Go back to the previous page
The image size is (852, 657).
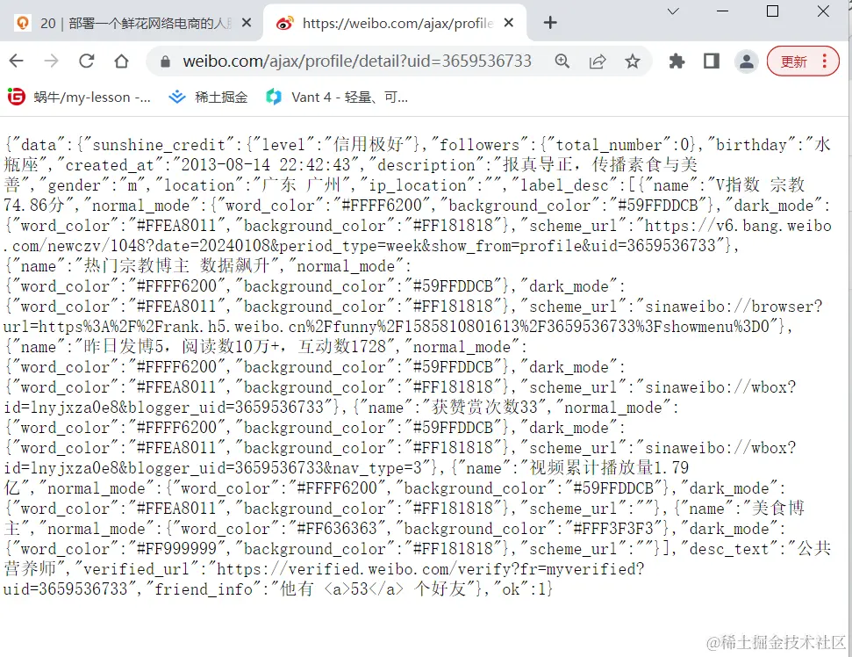17,61
